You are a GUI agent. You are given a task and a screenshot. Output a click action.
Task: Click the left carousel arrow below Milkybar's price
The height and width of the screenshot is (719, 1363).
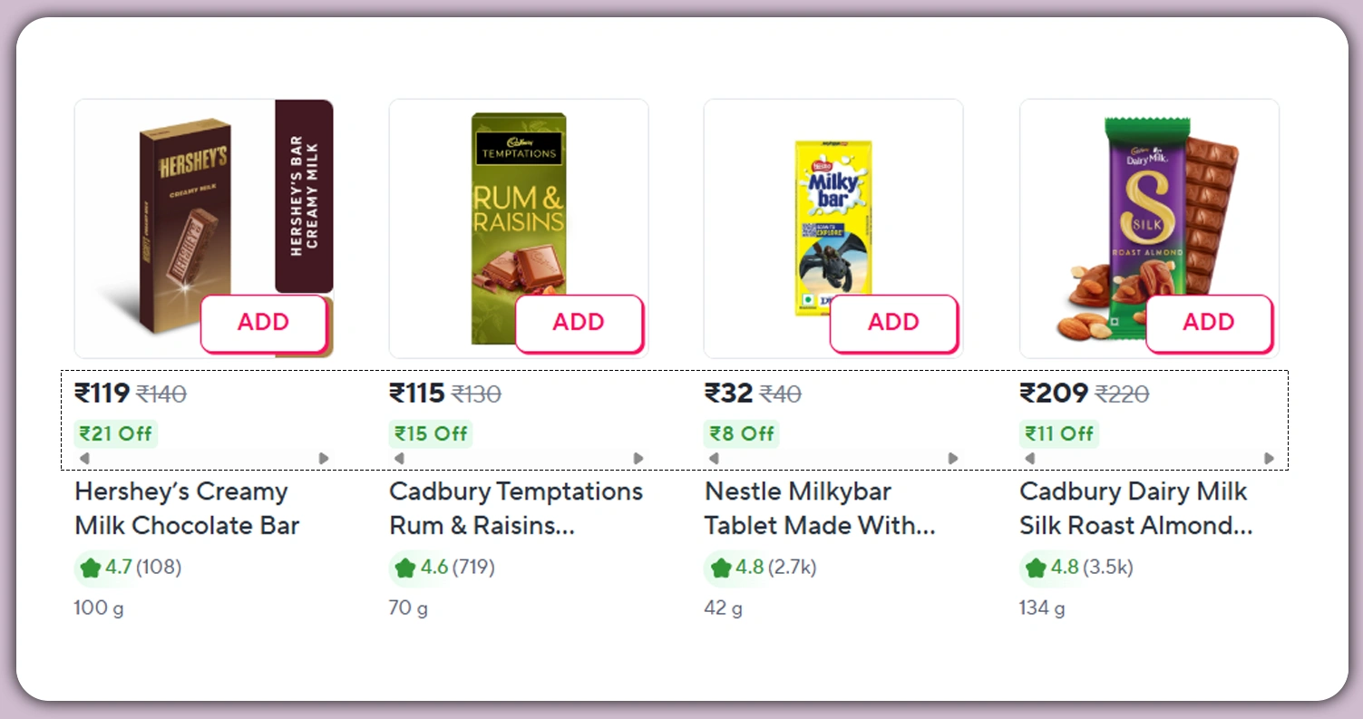(x=713, y=459)
